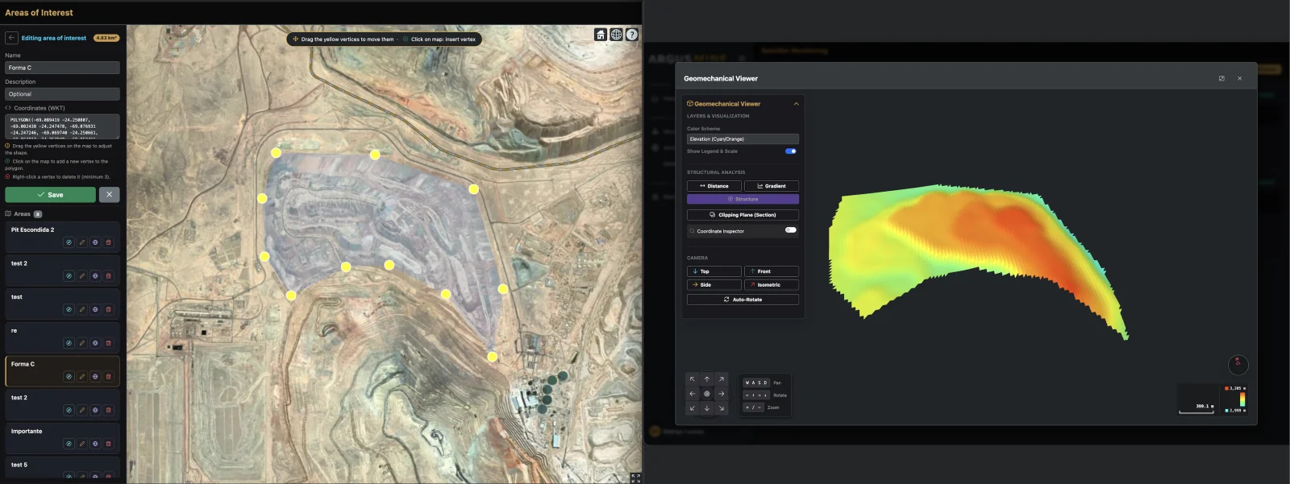
Task: Click the up arrow in viewer navigation pad
Action: (707, 379)
